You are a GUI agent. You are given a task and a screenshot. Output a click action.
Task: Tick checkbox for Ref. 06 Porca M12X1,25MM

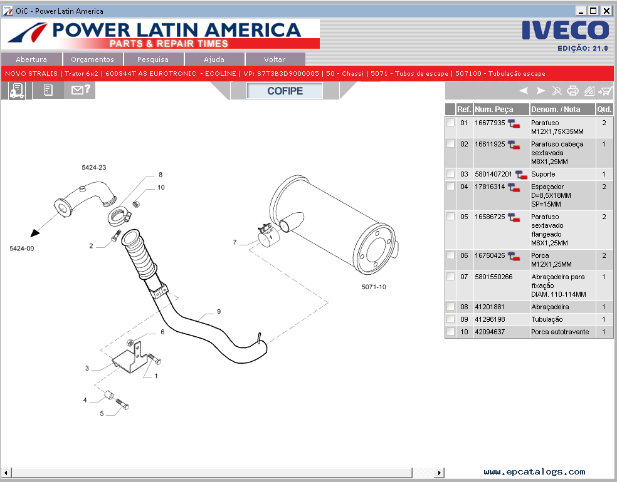[x=451, y=255]
